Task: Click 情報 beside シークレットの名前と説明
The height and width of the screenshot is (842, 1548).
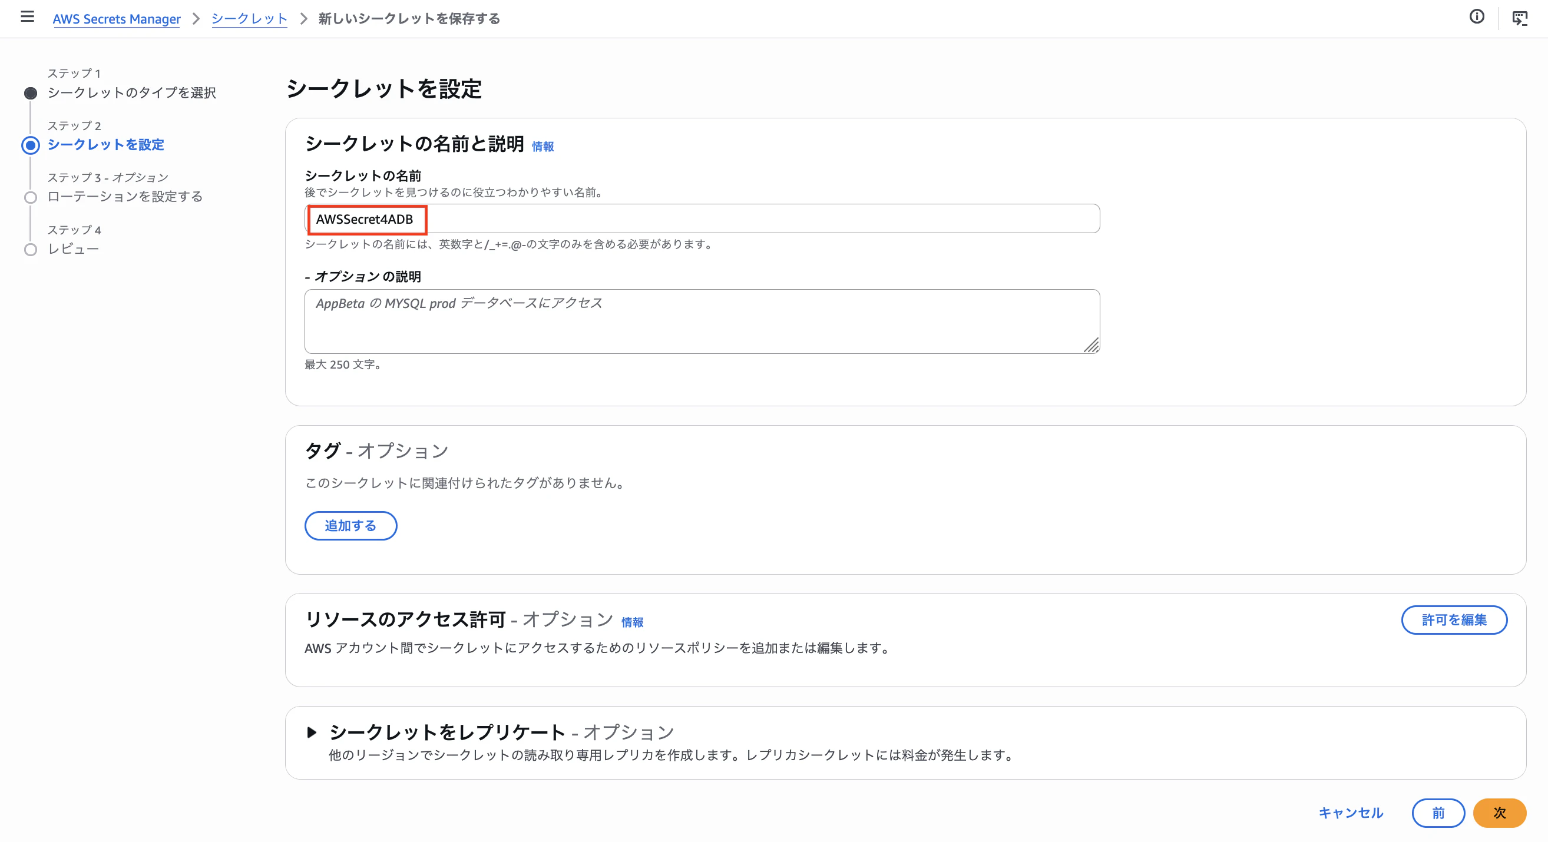Action: (544, 146)
